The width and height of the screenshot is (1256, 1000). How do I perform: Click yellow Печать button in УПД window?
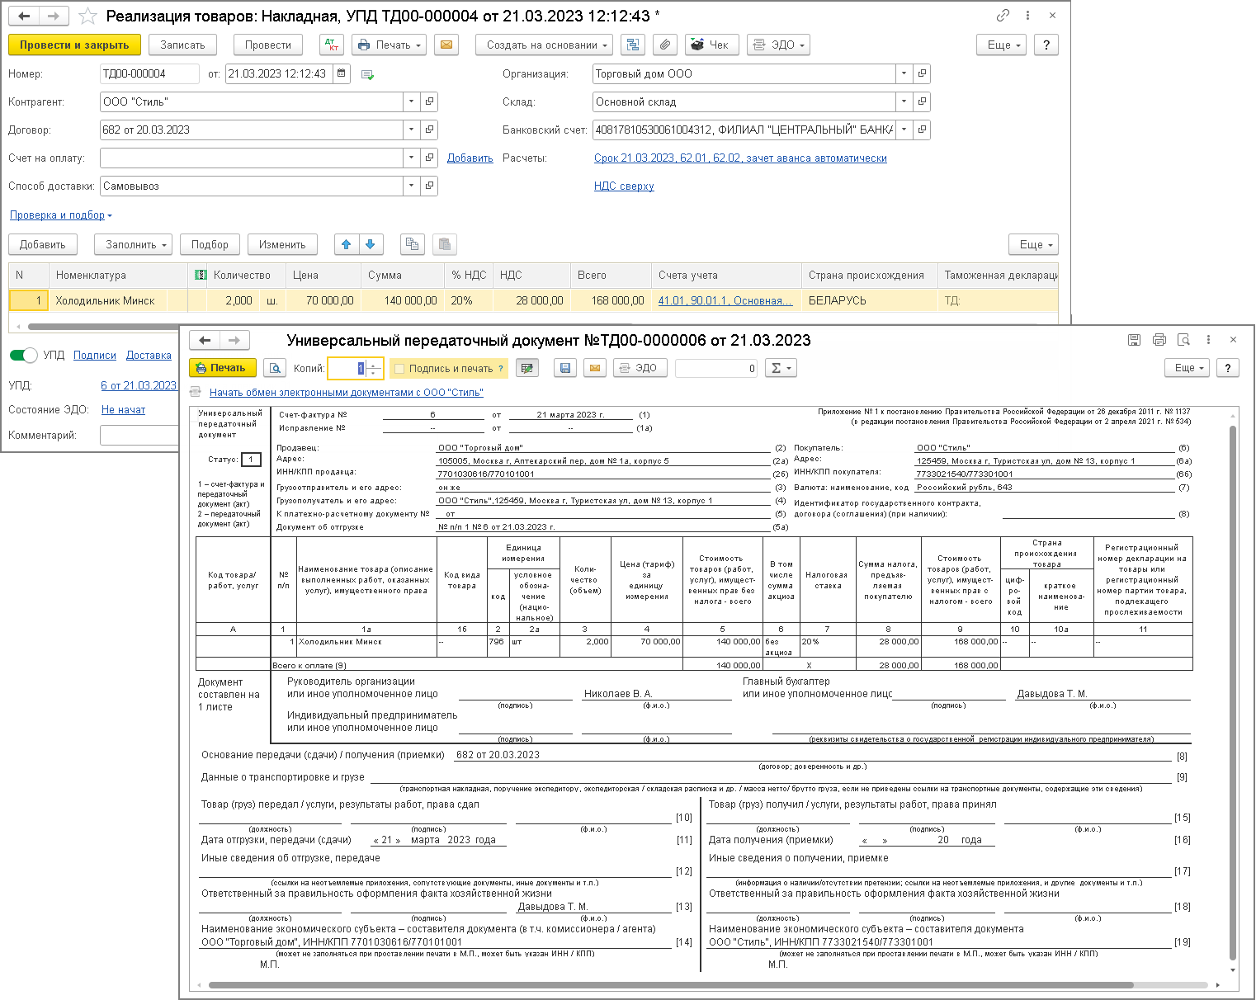coord(223,368)
